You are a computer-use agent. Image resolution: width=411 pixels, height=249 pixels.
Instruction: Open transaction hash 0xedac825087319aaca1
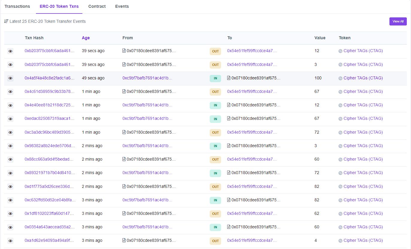(x=49, y=118)
